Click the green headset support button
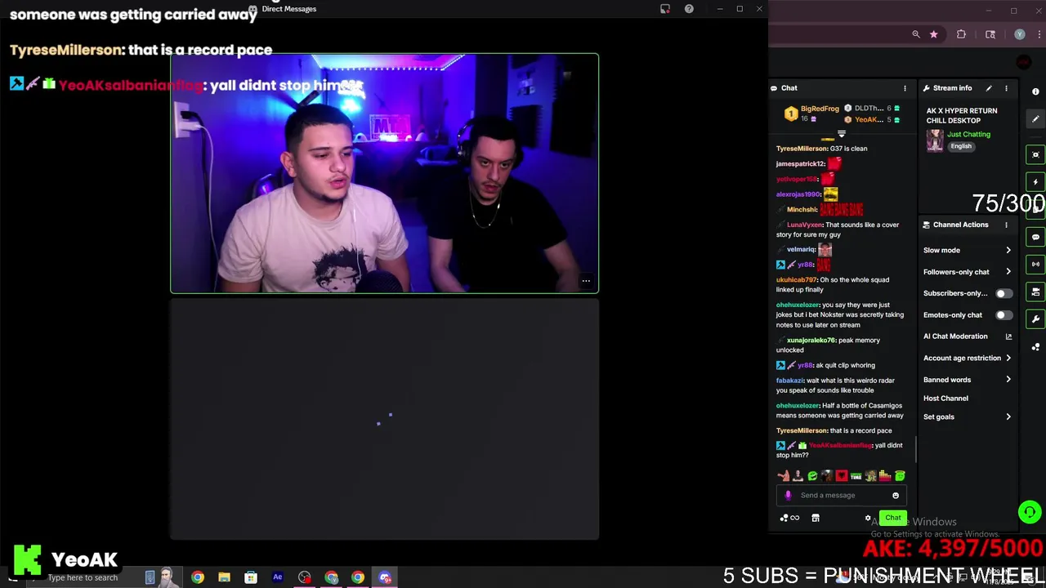Image resolution: width=1046 pixels, height=588 pixels. click(x=1030, y=512)
